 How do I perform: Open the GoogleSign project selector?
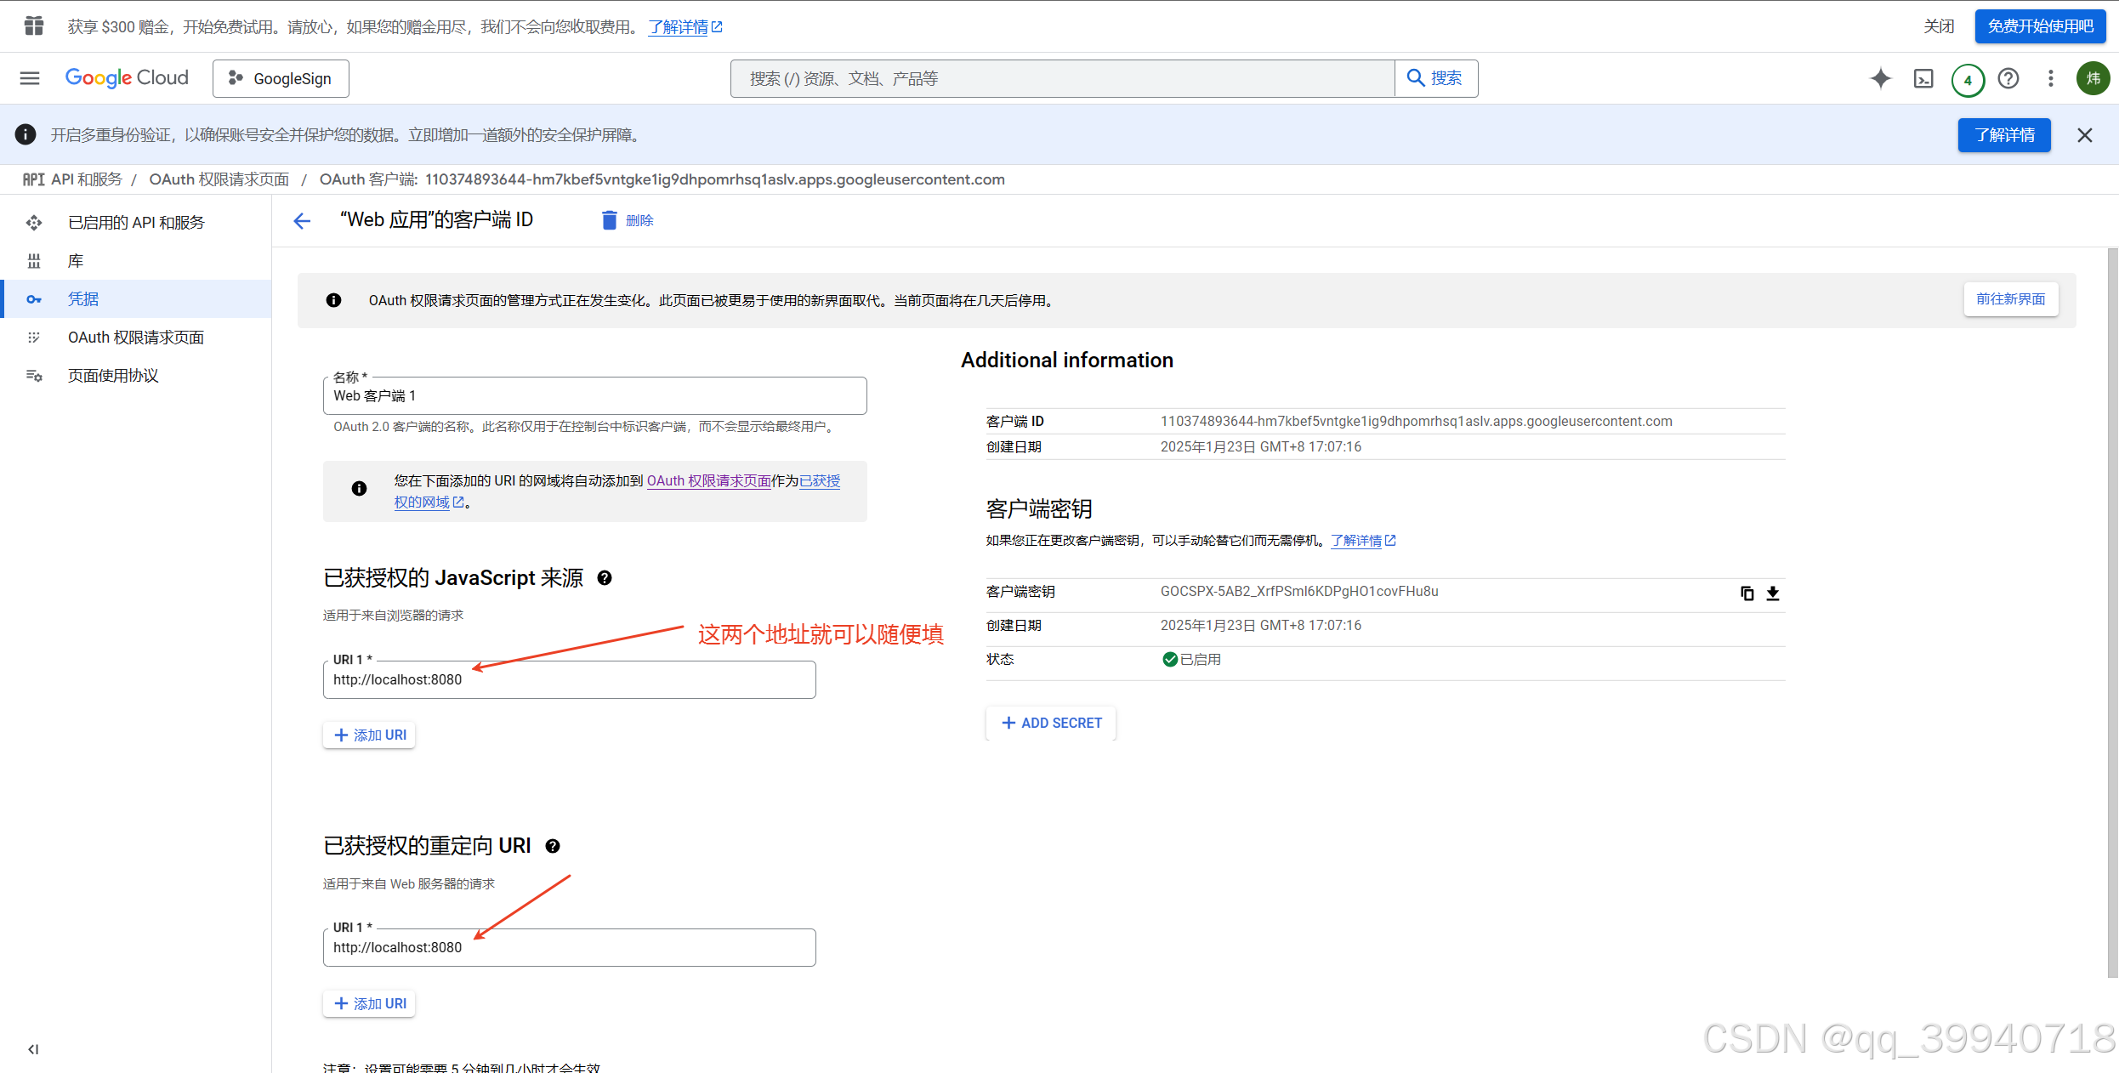tap(281, 78)
